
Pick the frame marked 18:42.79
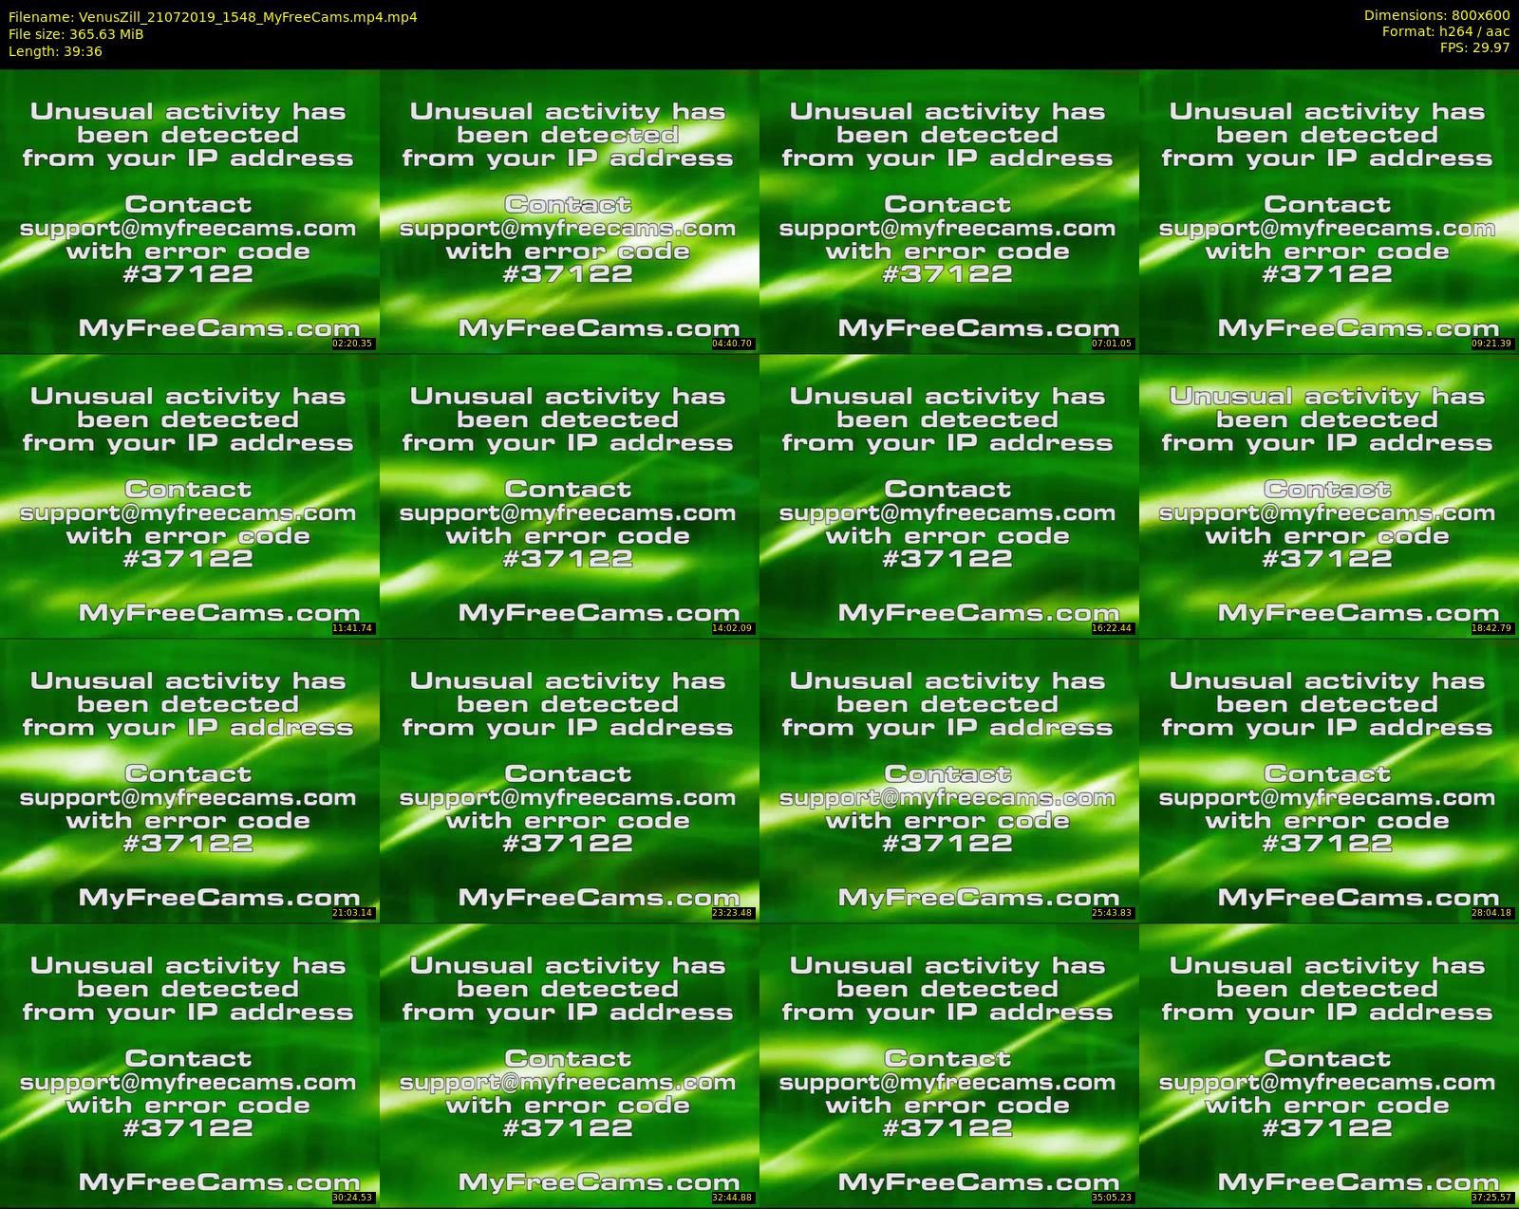1329,495
